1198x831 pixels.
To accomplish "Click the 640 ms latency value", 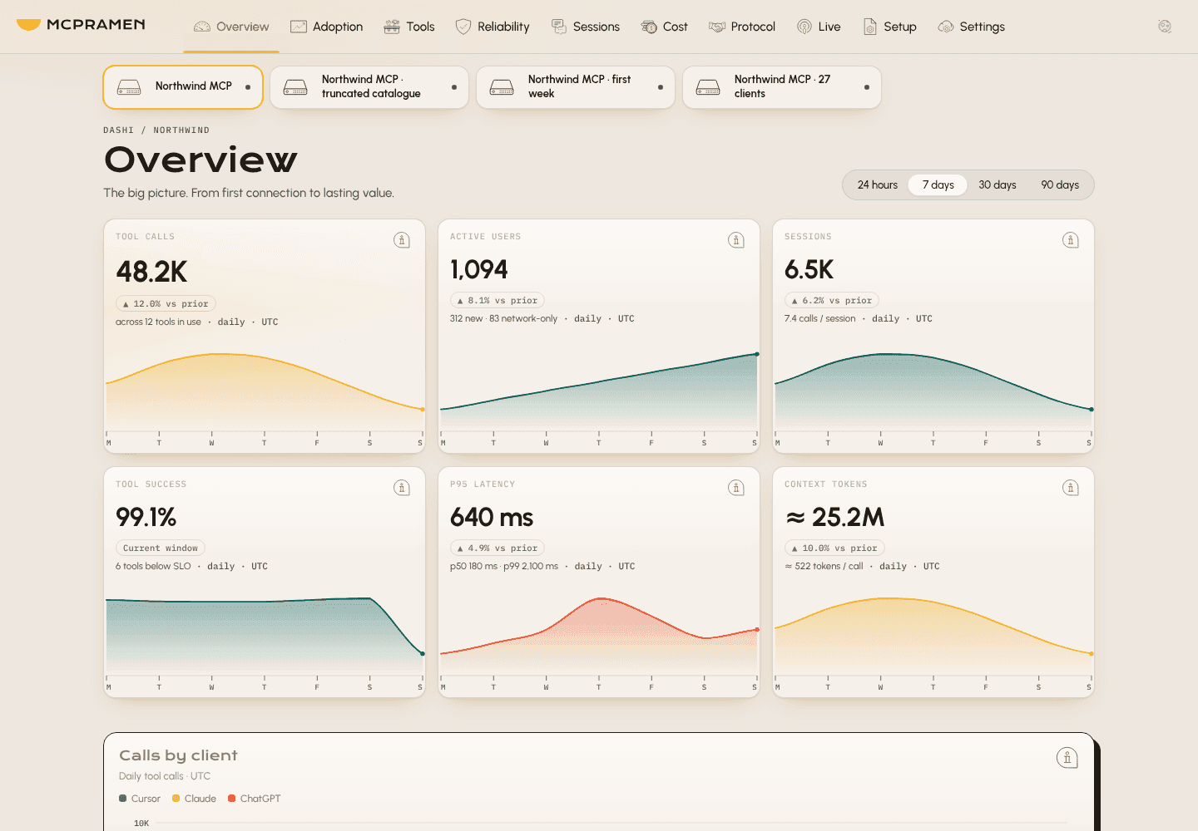I will pos(492,517).
